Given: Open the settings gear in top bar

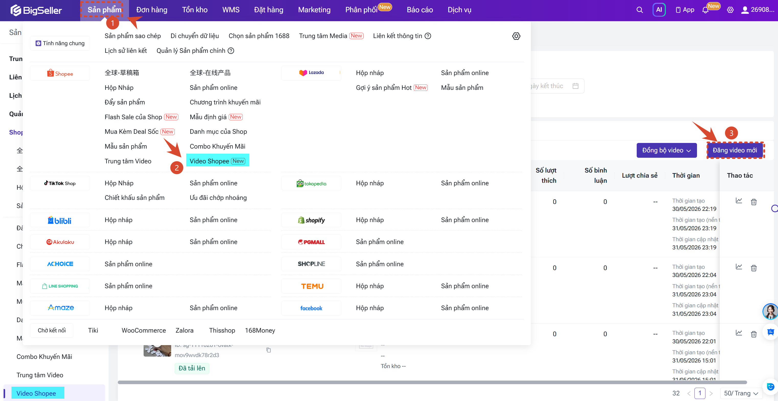Looking at the screenshot, I should pyautogui.click(x=730, y=10).
